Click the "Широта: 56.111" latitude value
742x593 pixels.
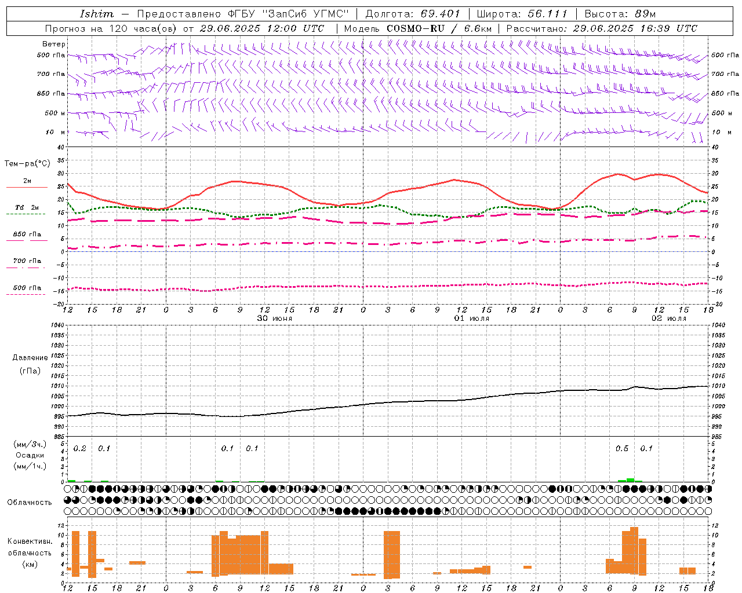pos(522,14)
